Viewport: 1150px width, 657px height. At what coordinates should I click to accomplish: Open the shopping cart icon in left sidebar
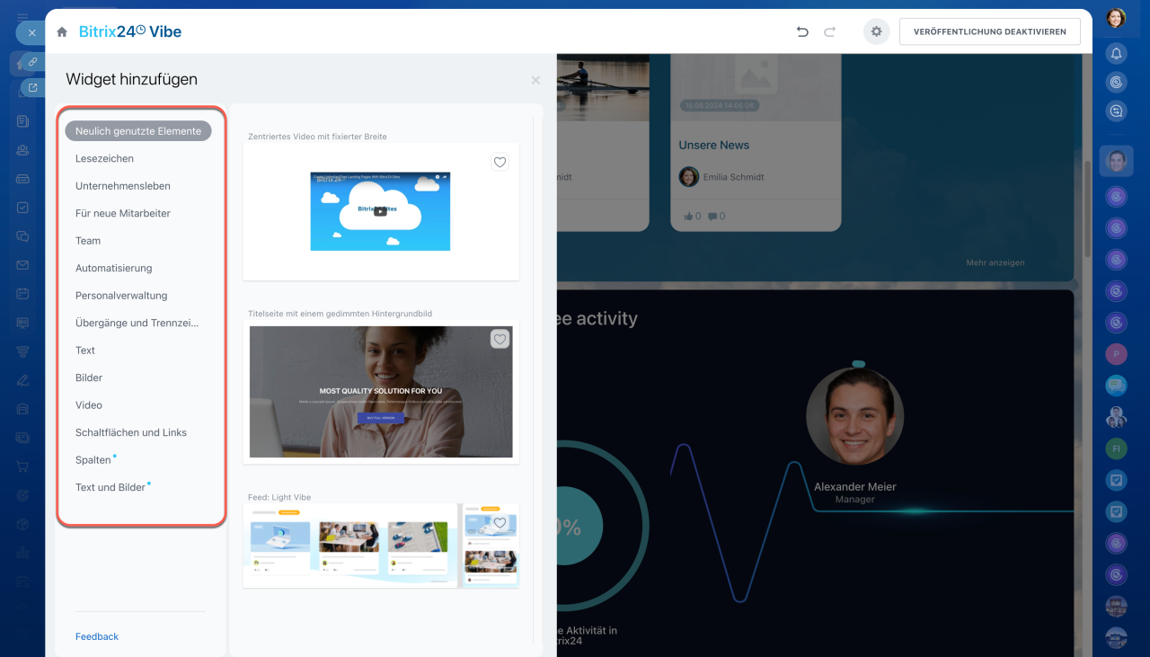[22, 466]
